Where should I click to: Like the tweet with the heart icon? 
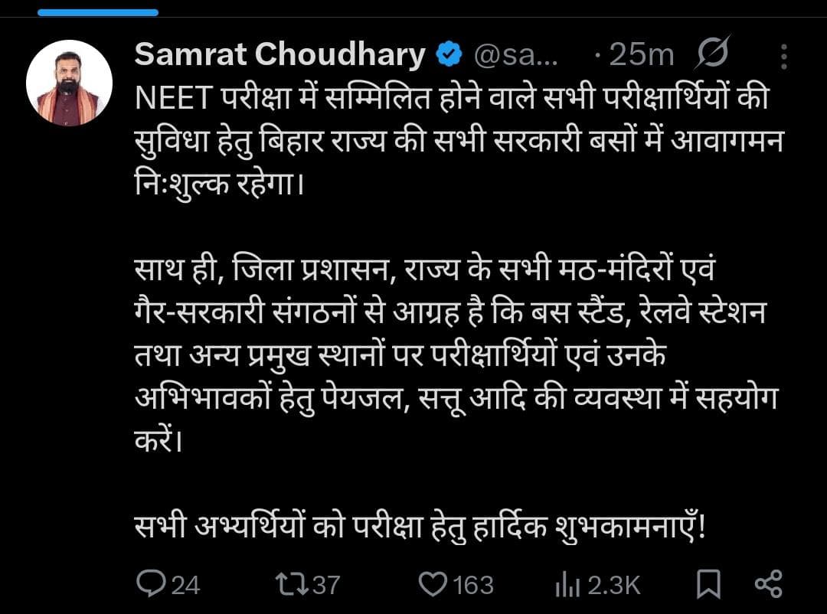point(433,584)
